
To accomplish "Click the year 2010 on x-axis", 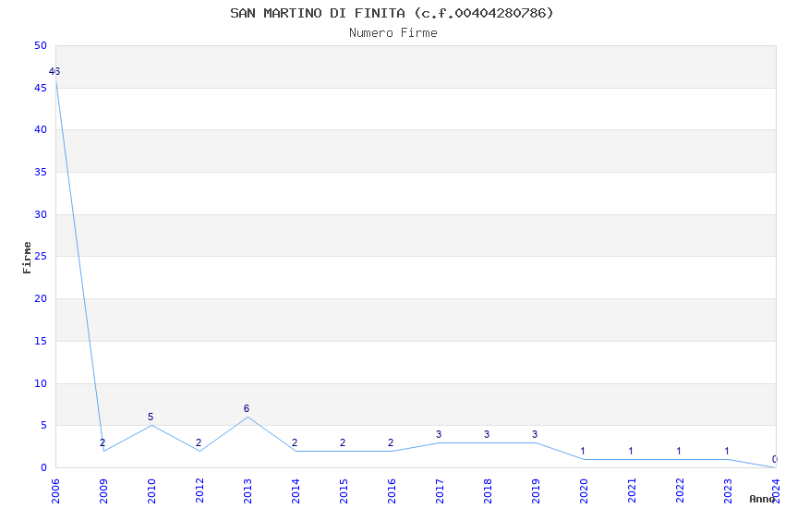I will tap(151, 490).
